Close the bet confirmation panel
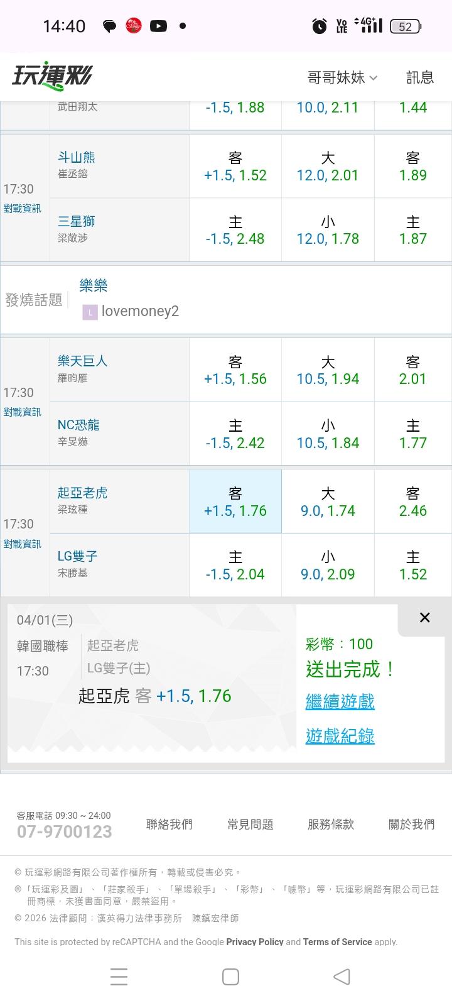 (425, 618)
